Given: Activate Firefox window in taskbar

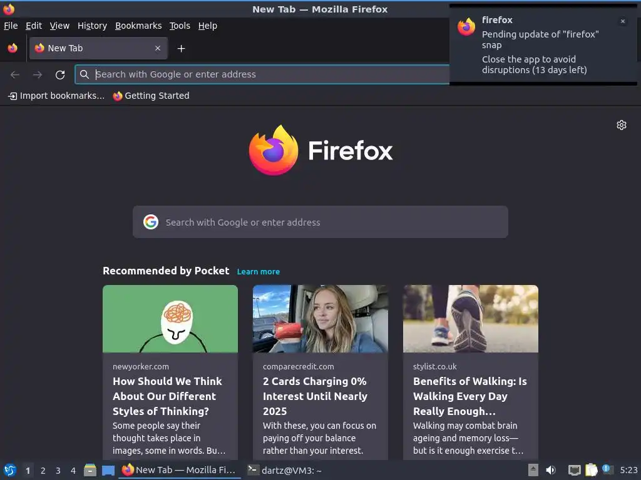Looking at the screenshot, I should (180, 470).
